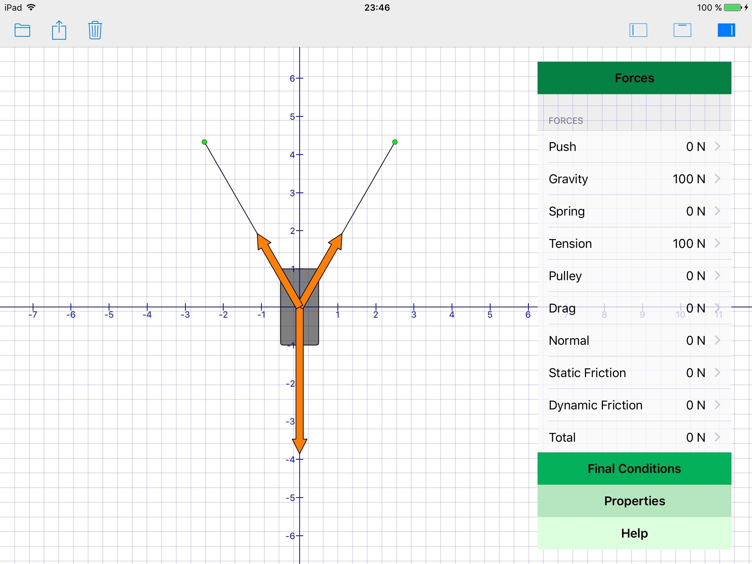Toggle the right side panel icon
Screen dimensions: 752x564
pyautogui.click(x=726, y=30)
